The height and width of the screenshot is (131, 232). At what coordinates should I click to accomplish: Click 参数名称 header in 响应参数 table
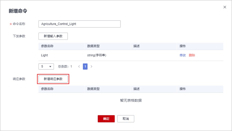click(47, 89)
